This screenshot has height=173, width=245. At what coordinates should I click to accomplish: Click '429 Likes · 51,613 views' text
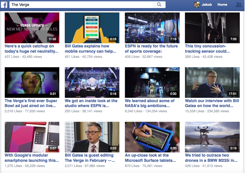(203, 166)
